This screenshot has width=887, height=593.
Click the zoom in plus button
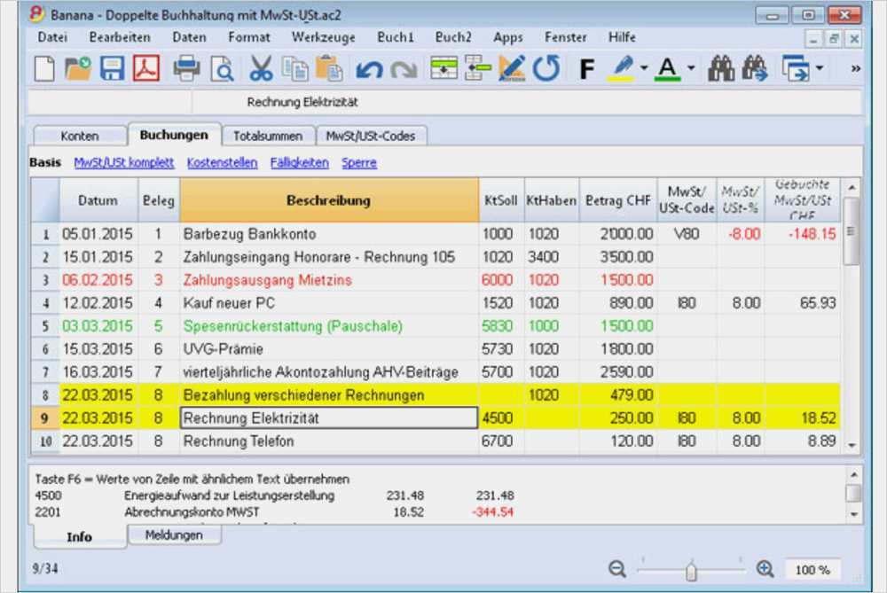coord(765,569)
